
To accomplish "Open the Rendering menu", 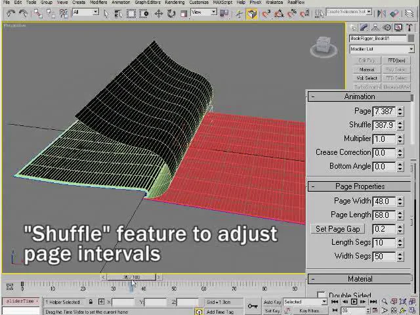I will point(175,3).
